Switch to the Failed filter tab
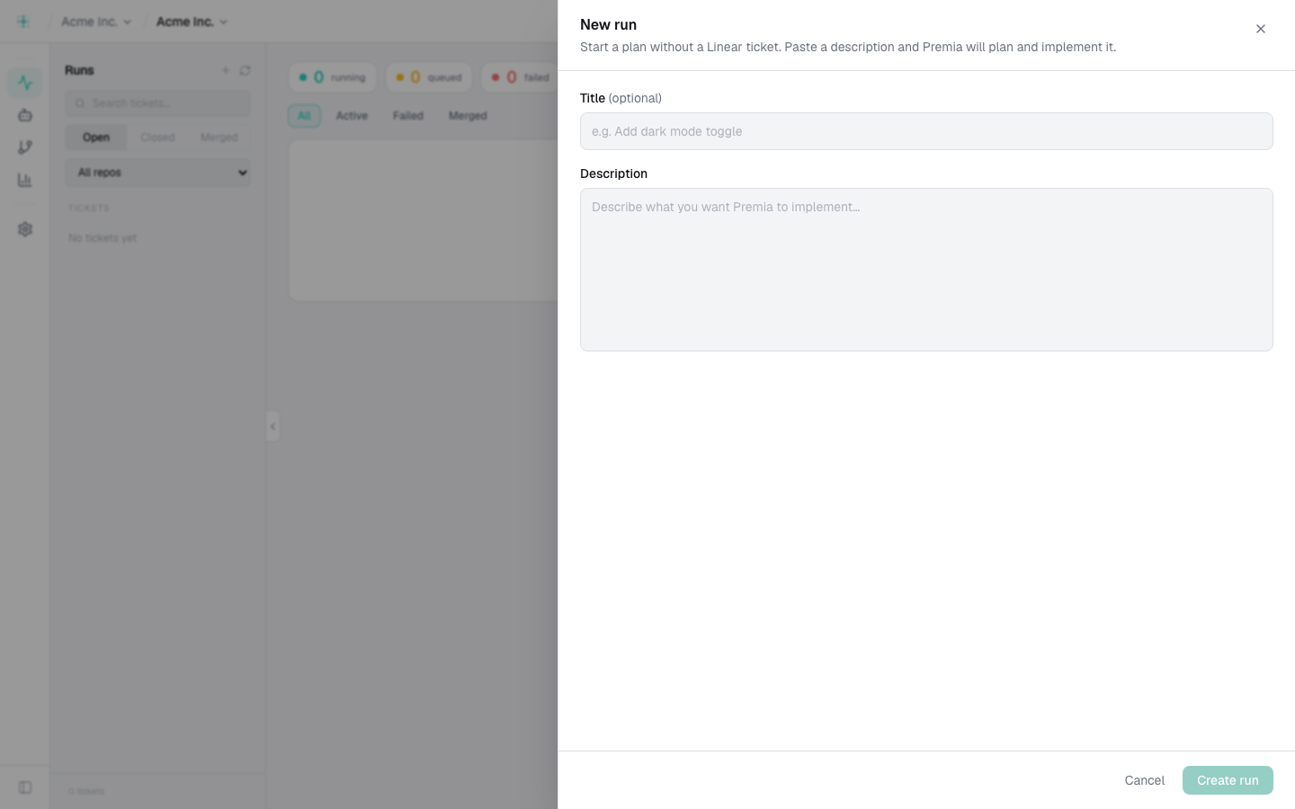 (407, 116)
